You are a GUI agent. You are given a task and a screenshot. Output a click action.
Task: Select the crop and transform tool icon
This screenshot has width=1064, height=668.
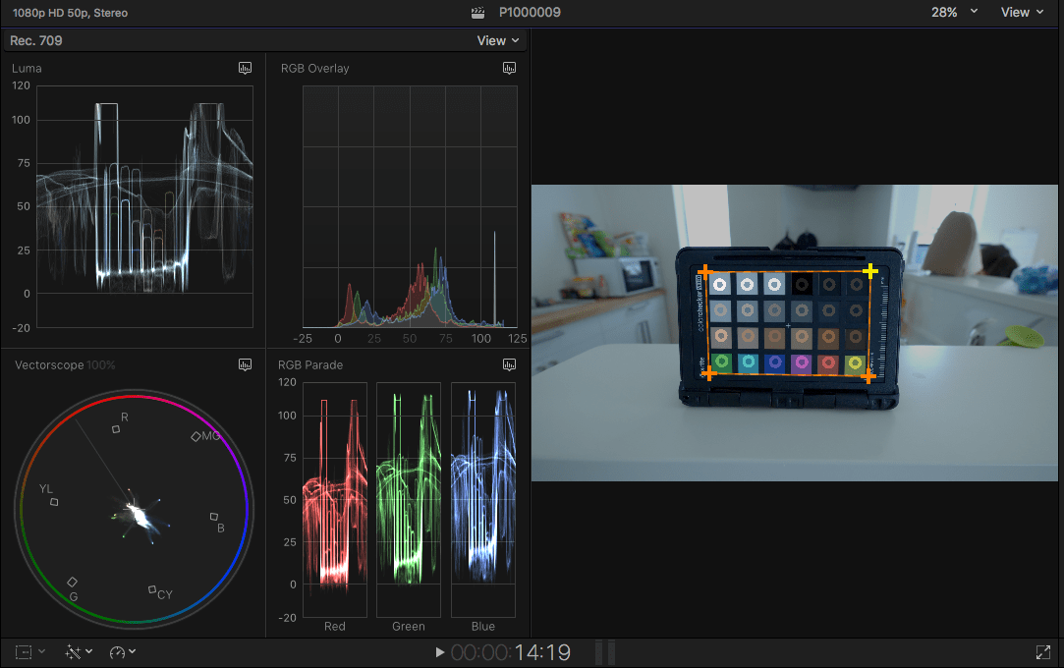(x=22, y=651)
